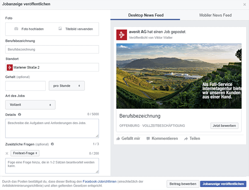
Task: Click avenit AG page name in preview
Action: pos(137,32)
